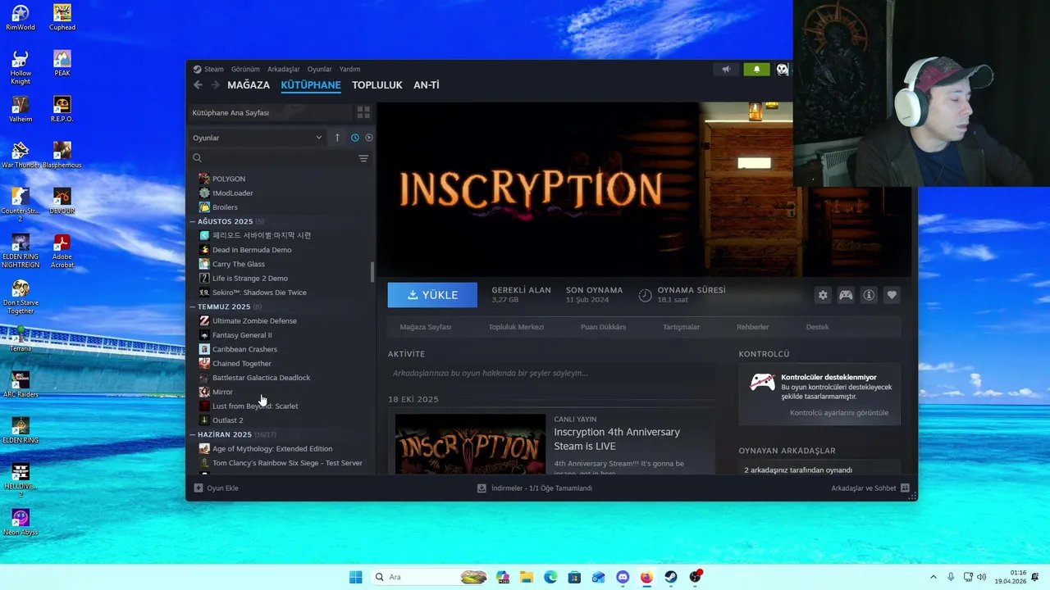Open File Explorer from the taskbar
The width and height of the screenshot is (1050, 590).
(527, 577)
